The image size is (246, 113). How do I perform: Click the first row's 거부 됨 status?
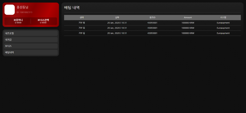pos(82,23)
